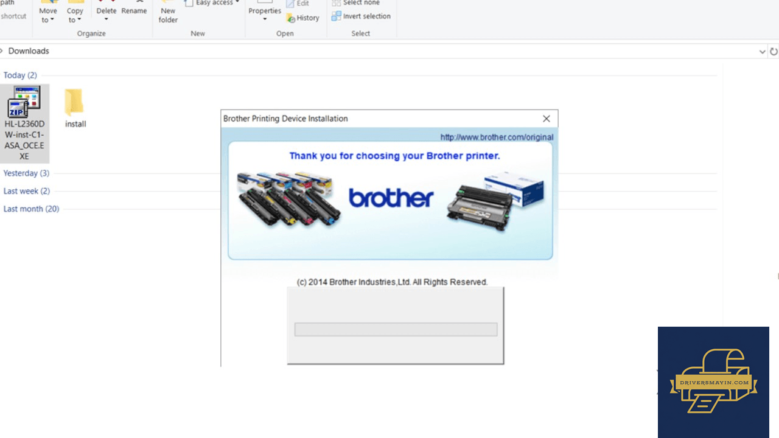779x438 pixels.
Task: Refresh the Downloads folder view
Action: click(x=774, y=52)
